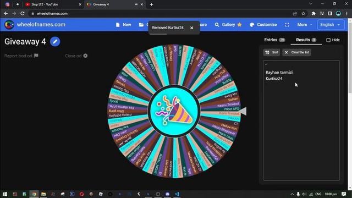This screenshot has width=352, height=198.
Task: Sort the results list
Action: point(271,52)
